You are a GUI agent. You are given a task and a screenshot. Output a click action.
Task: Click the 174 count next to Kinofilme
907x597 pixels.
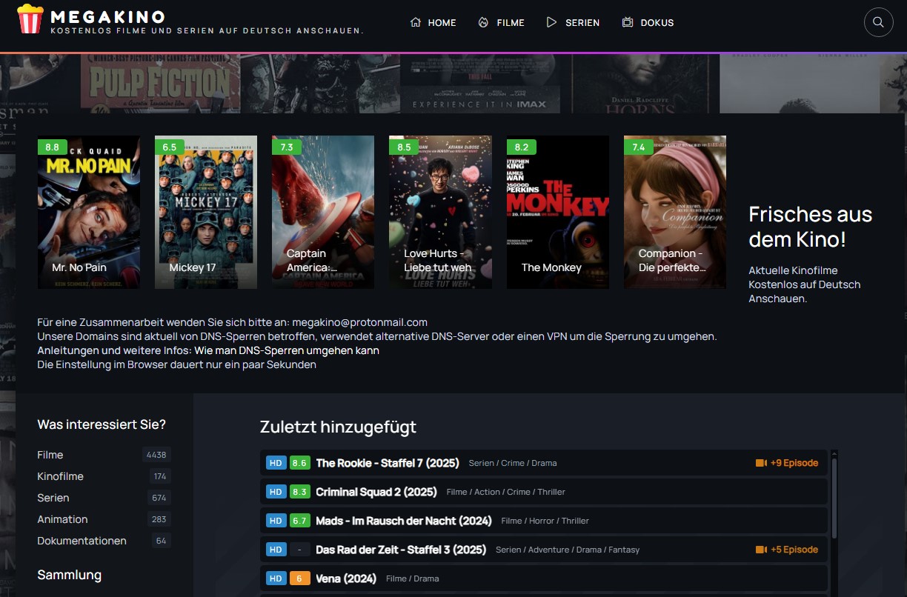click(159, 476)
